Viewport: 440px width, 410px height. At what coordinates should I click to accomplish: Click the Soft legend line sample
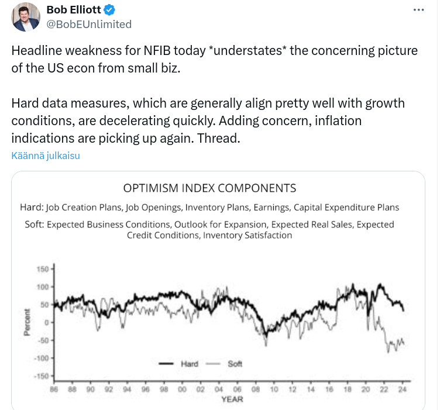pos(213,364)
